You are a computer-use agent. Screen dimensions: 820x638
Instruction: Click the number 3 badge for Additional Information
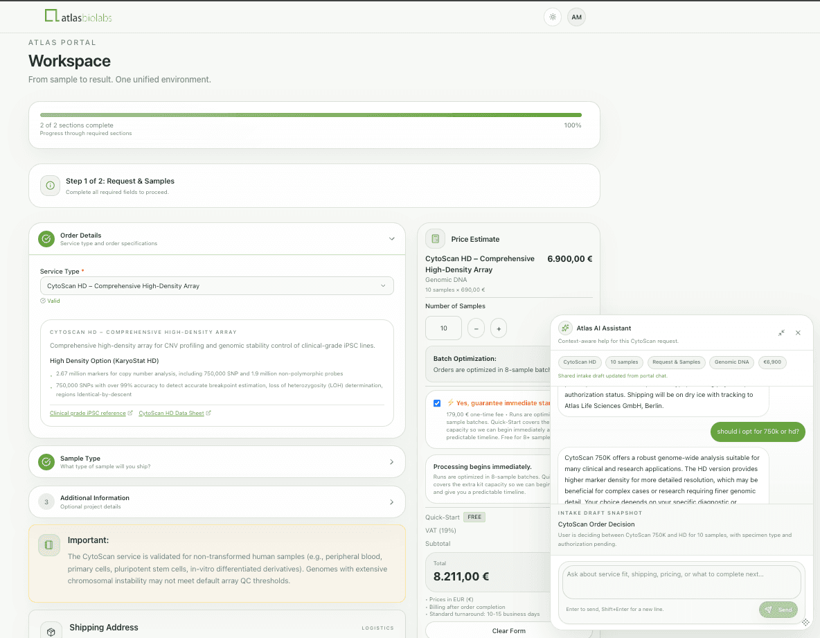point(46,502)
